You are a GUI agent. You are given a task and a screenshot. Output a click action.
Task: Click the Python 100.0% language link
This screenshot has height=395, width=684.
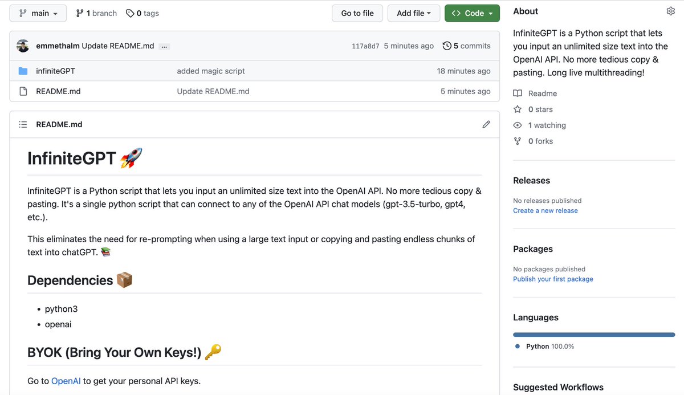click(x=550, y=347)
